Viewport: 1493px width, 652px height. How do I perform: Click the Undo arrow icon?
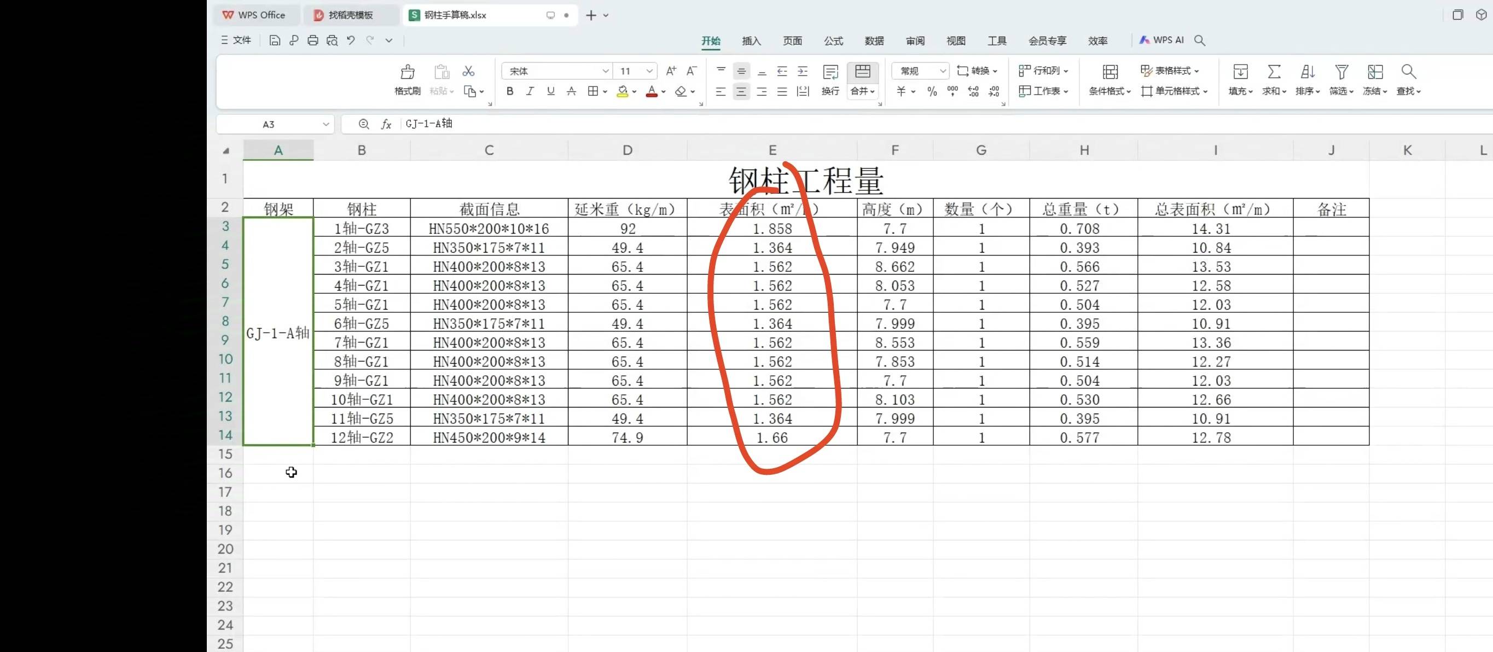[351, 40]
